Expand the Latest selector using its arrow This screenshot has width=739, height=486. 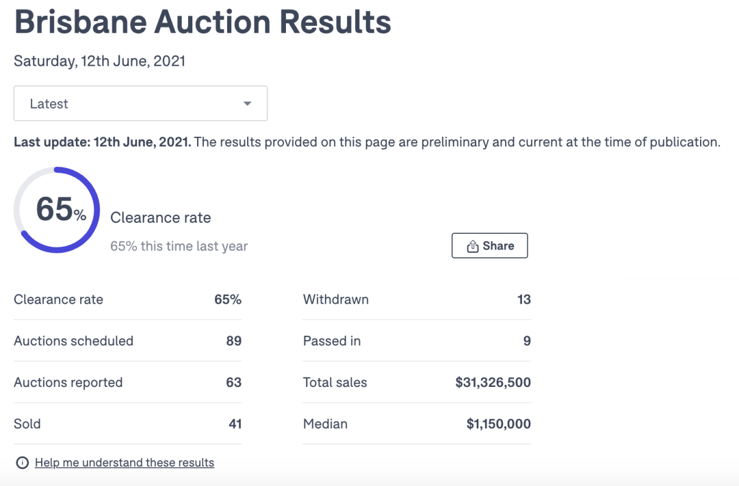(x=247, y=104)
